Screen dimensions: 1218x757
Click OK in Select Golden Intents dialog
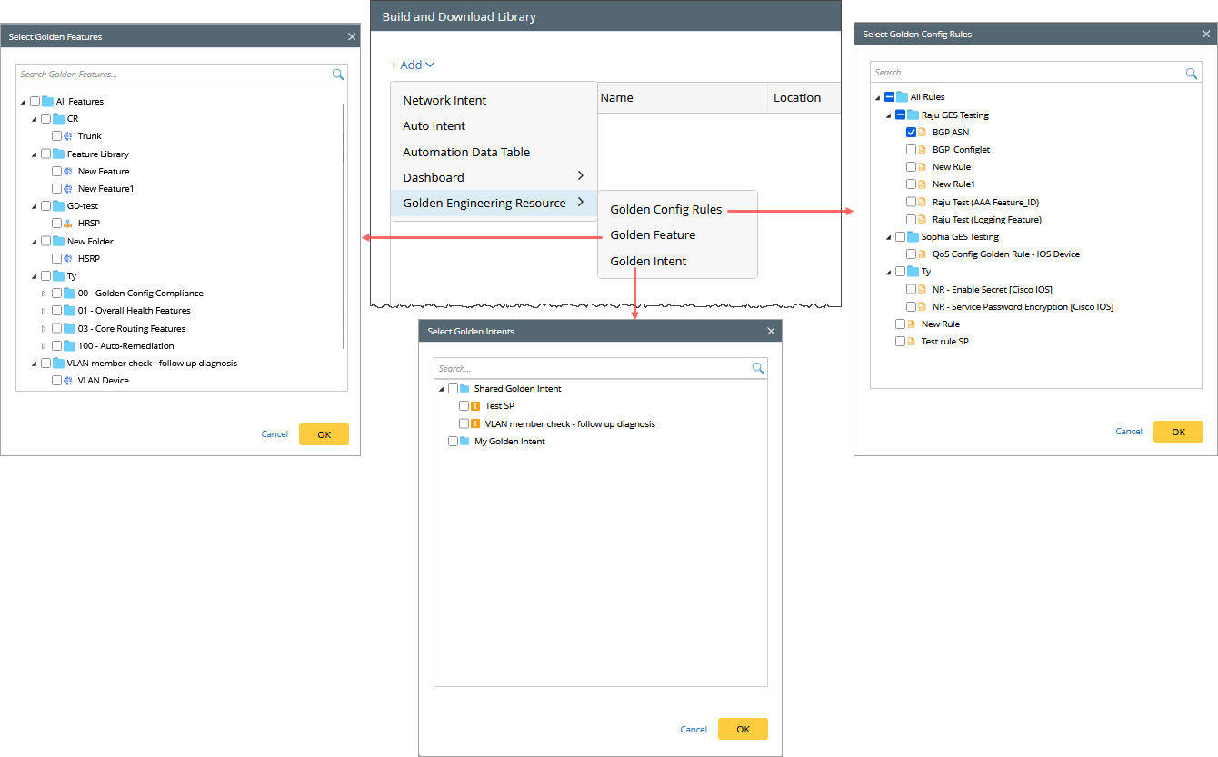click(x=743, y=729)
